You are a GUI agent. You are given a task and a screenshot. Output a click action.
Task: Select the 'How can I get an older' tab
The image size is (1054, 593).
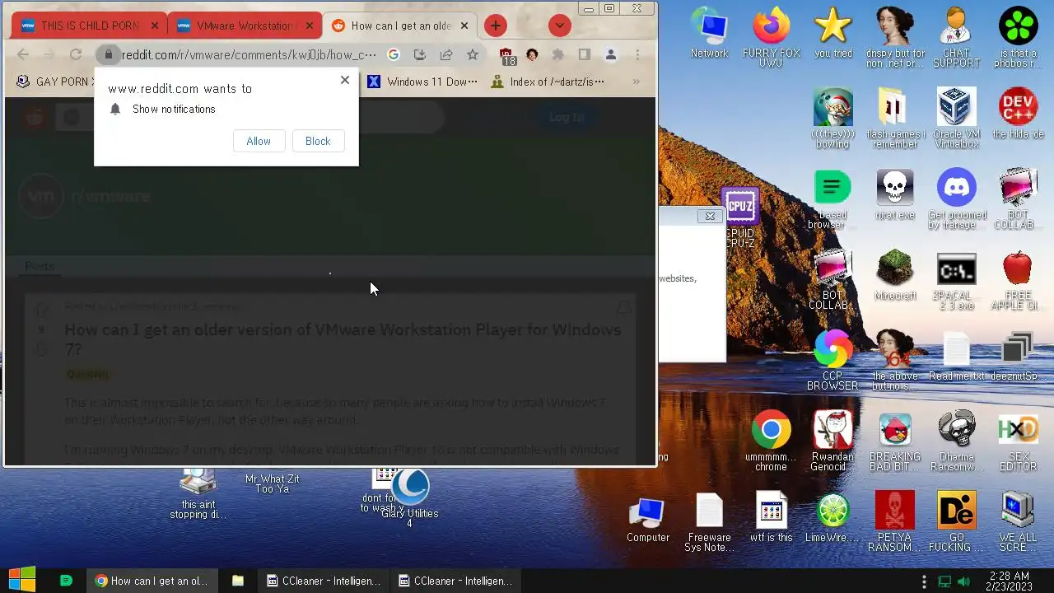point(400,26)
